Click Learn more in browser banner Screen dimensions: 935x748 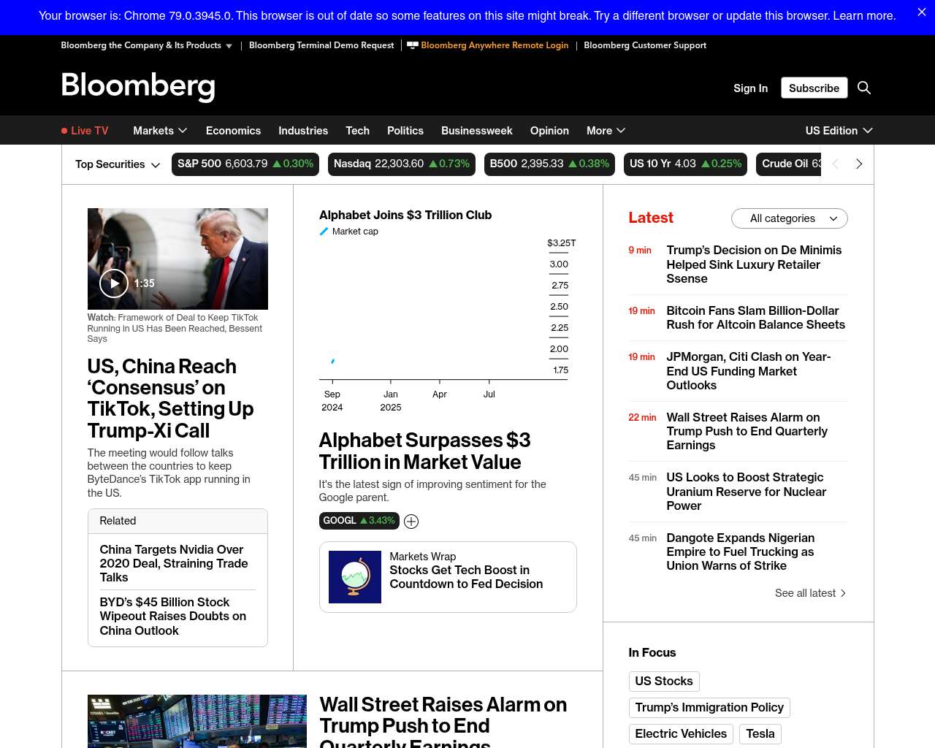(x=864, y=15)
